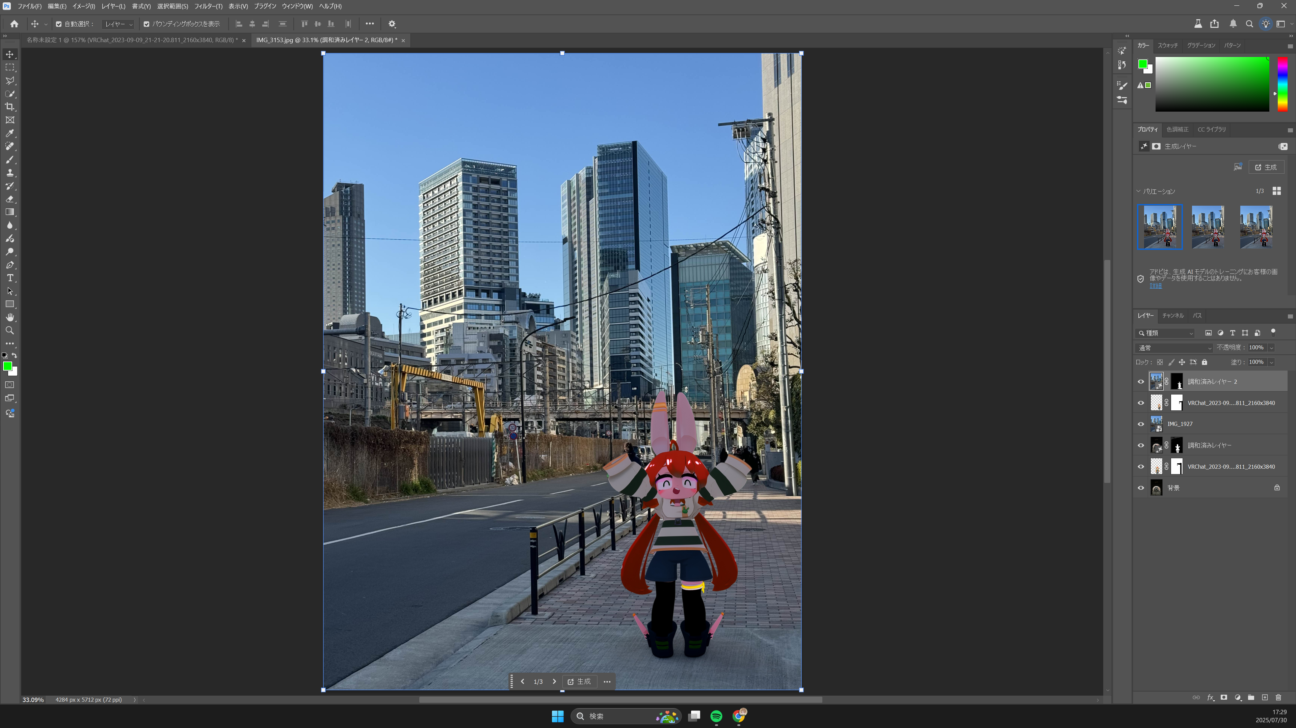
Task: Collapse the バリエーション section
Action: pos(1139,191)
